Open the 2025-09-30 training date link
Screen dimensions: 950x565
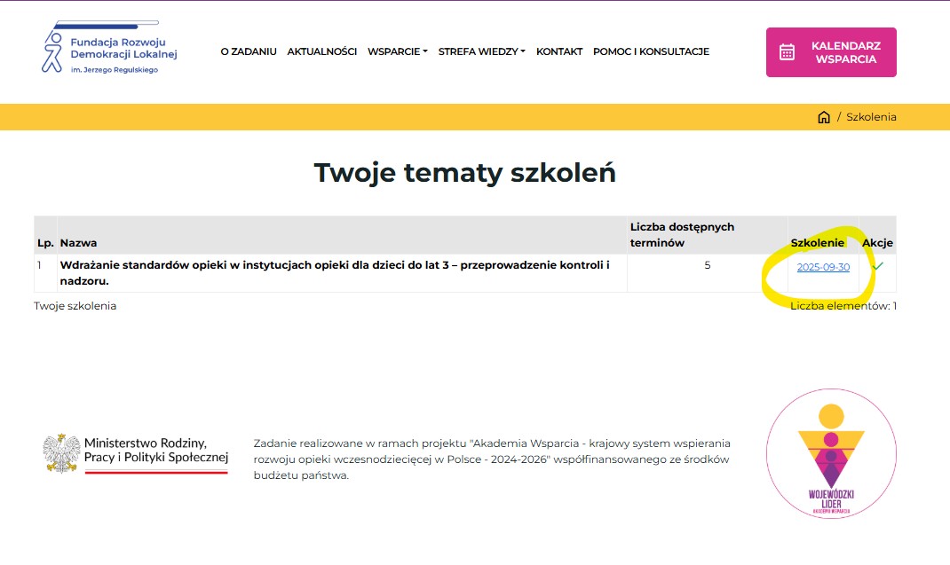click(823, 267)
